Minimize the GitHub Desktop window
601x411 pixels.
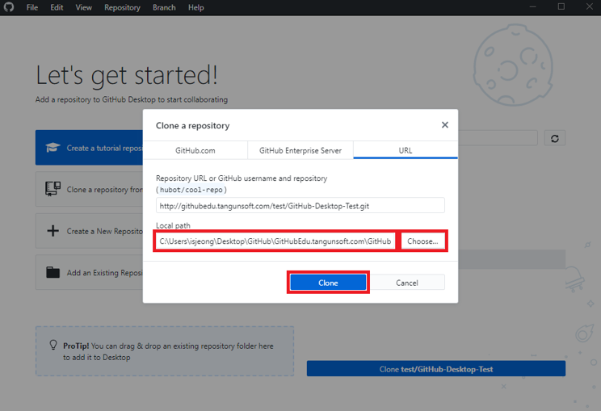[x=532, y=7]
